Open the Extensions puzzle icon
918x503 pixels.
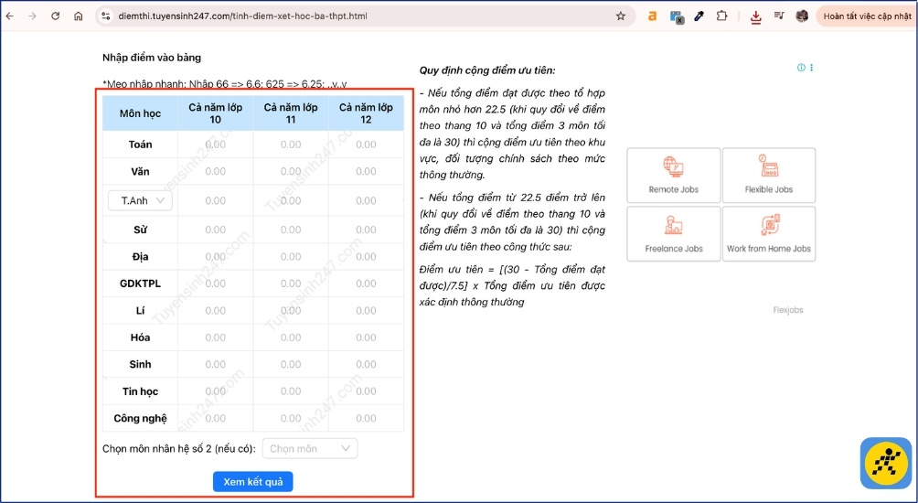tap(722, 16)
